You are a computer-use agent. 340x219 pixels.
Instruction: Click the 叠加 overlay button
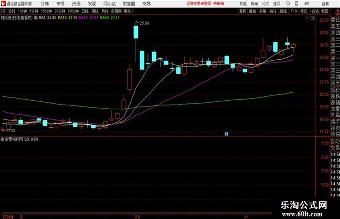253,11
